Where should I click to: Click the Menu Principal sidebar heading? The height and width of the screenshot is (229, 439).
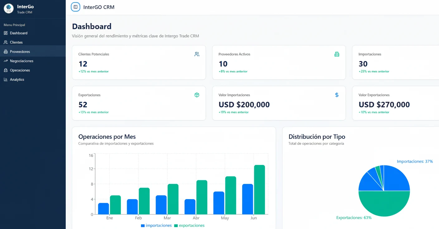14,25
